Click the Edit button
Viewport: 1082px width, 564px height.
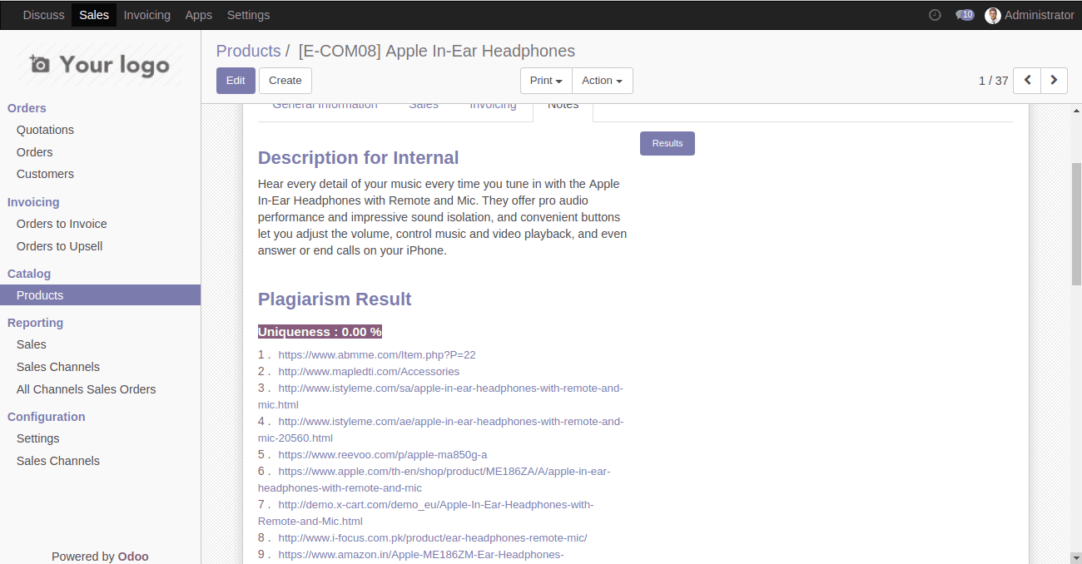click(236, 81)
